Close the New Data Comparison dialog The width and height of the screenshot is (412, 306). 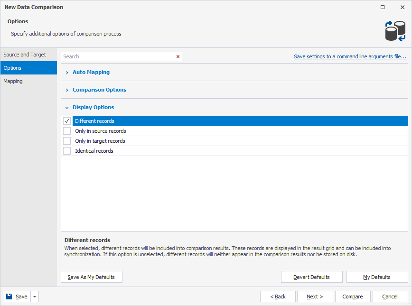[x=403, y=7]
